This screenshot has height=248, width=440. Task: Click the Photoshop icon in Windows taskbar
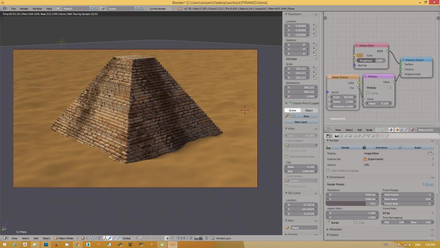click(47, 244)
